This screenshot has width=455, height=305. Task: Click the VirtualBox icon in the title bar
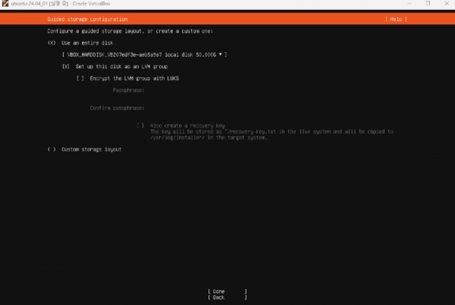coord(5,4)
